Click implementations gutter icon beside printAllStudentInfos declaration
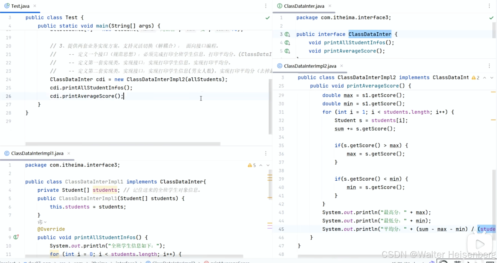 click(x=287, y=43)
